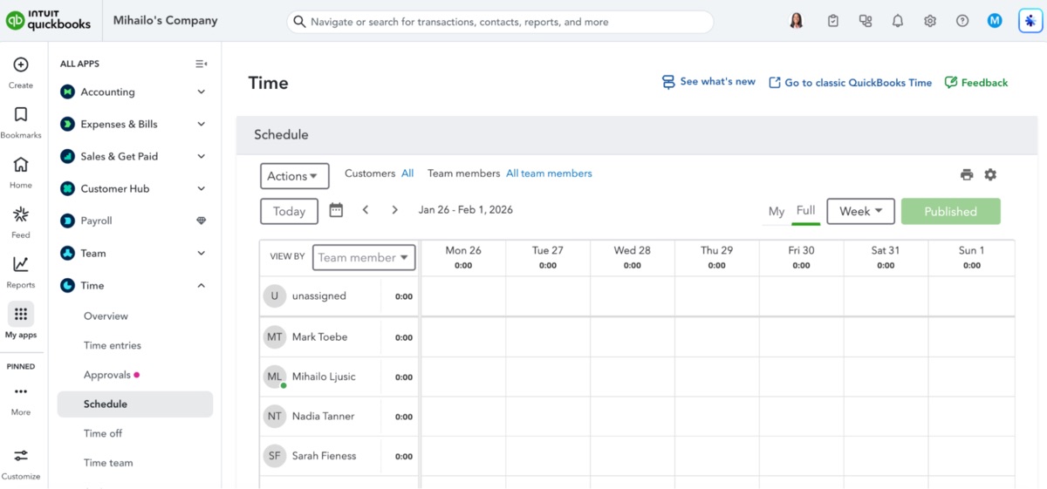
Task: Open settings gear in top header
Action: pos(930,21)
